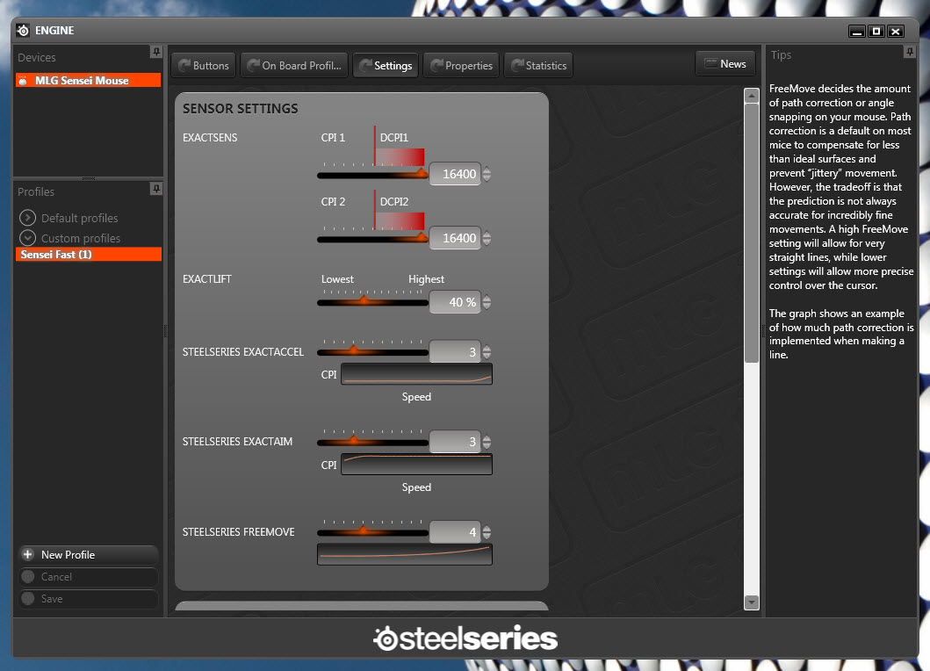Click the SteelSeries logo at the bottom
This screenshot has width=930, height=671.
(x=465, y=639)
